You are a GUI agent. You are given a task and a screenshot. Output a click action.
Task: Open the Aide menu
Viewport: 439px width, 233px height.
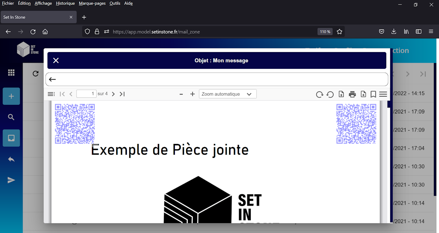click(x=128, y=3)
